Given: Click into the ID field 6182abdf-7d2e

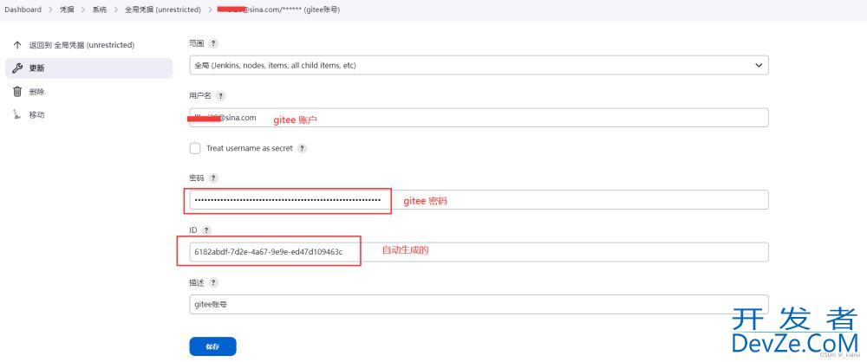Looking at the screenshot, I should coord(479,252).
